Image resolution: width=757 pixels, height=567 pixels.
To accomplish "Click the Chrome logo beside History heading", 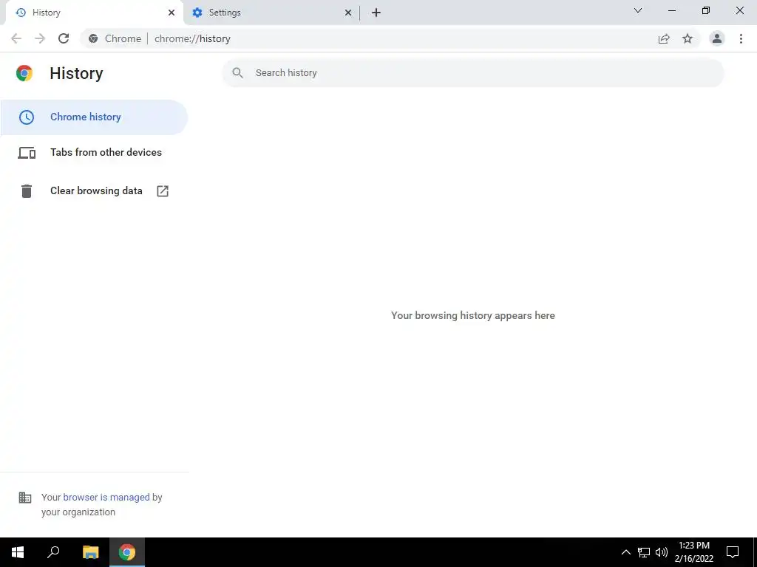I will [24, 73].
